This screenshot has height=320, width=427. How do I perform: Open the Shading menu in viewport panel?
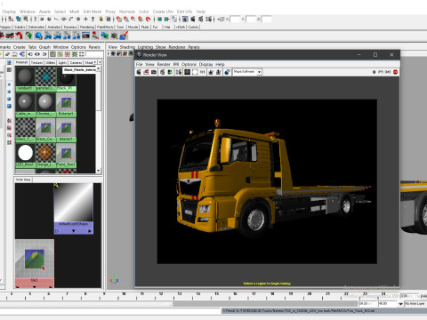127,47
